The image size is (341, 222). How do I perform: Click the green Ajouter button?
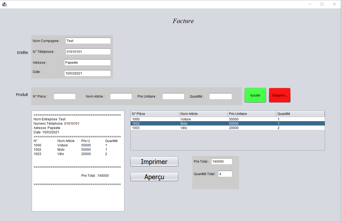(255, 95)
